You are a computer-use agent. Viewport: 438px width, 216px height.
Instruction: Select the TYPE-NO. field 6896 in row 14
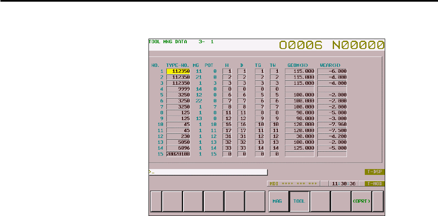(178, 148)
